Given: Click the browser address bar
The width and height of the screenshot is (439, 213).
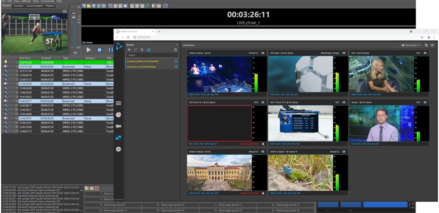Looking at the screenshot, I should tap(276, 37).
